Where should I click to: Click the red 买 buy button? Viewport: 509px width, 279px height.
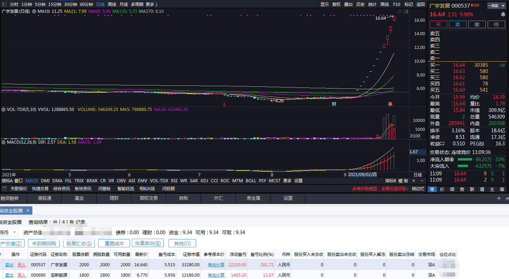tap(438, 24)
